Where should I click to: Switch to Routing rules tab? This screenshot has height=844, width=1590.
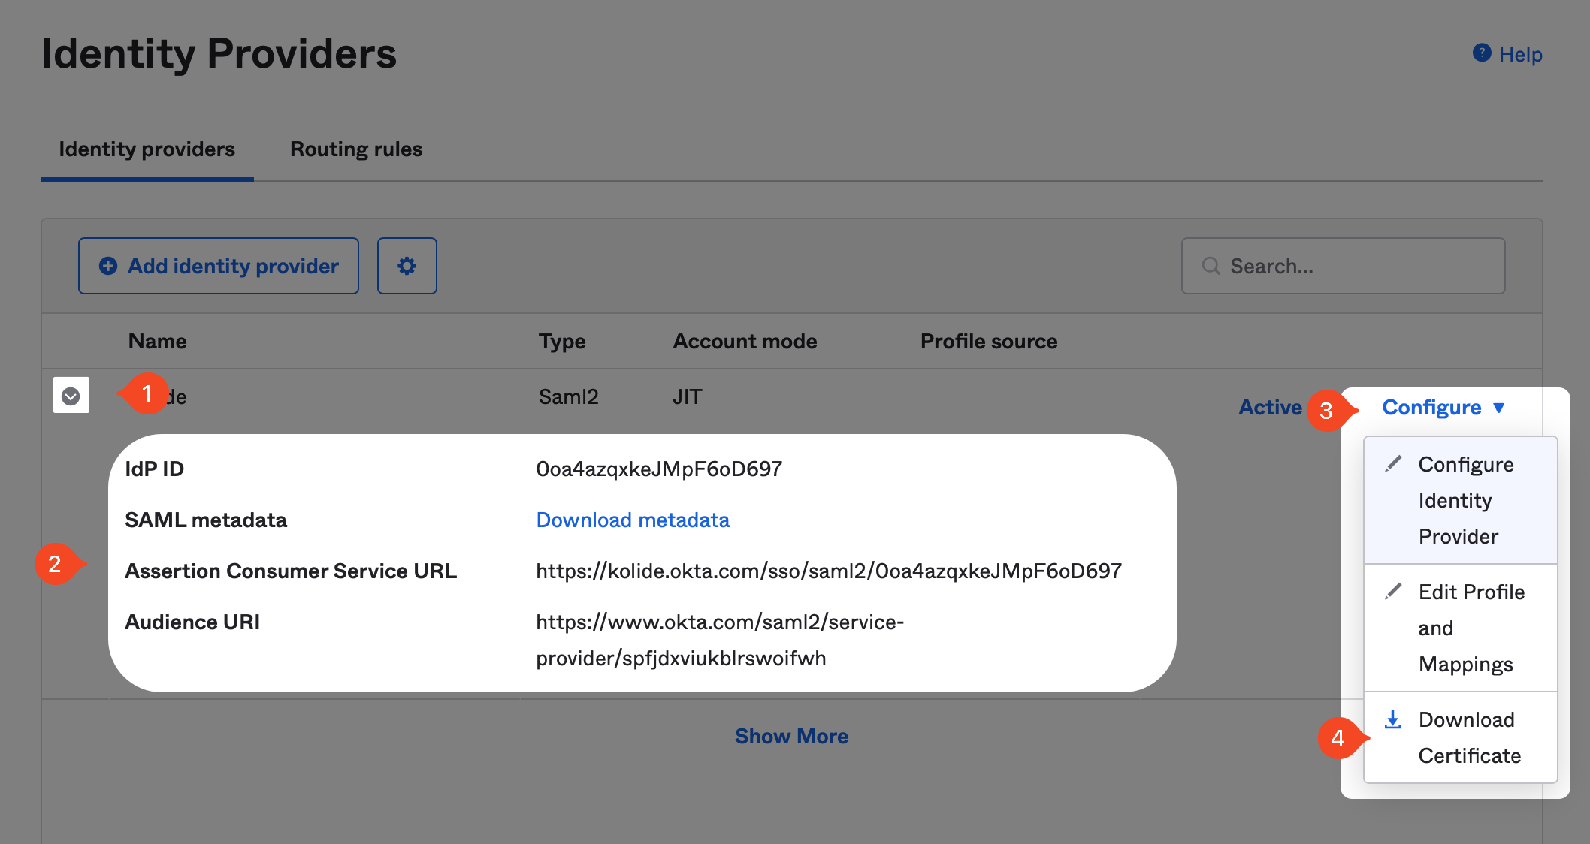(356, 149)
